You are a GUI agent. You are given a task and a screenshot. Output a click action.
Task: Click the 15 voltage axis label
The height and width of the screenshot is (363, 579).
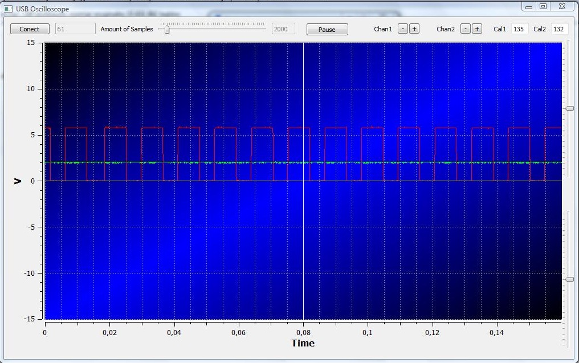31,43
